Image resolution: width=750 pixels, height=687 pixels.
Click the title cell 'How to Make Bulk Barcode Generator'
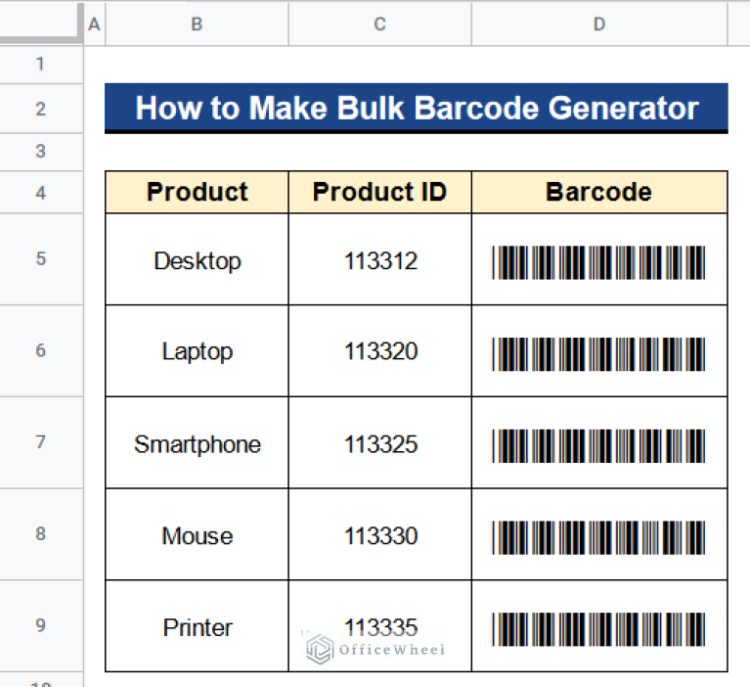pyautogui.click(x=417, y=108)
